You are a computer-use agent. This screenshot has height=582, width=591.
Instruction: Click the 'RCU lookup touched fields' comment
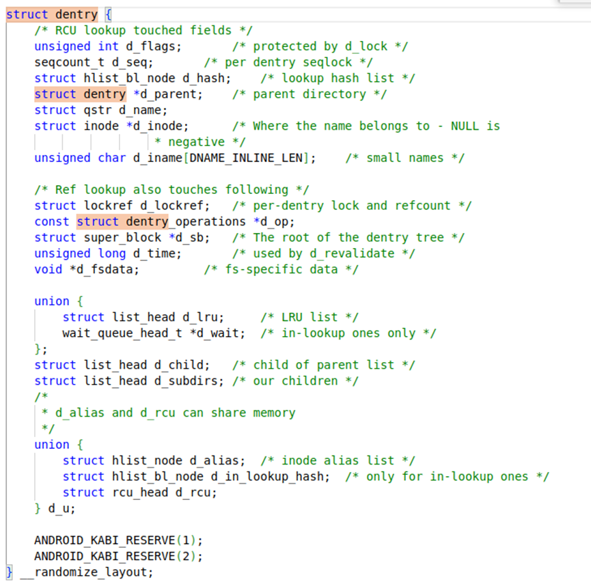(143, 30)
